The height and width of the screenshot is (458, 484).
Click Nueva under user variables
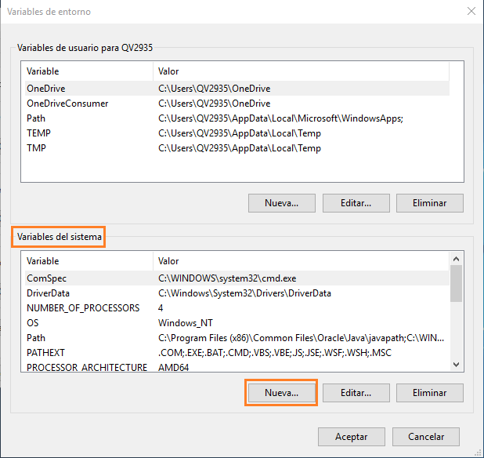point(281,202)
